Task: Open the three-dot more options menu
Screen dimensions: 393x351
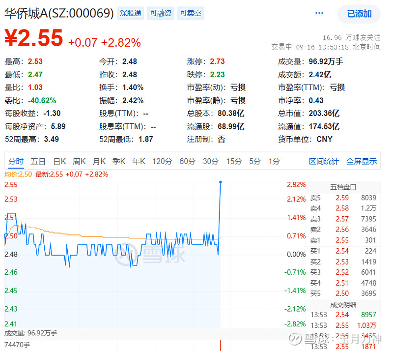Action: point(319,13)
